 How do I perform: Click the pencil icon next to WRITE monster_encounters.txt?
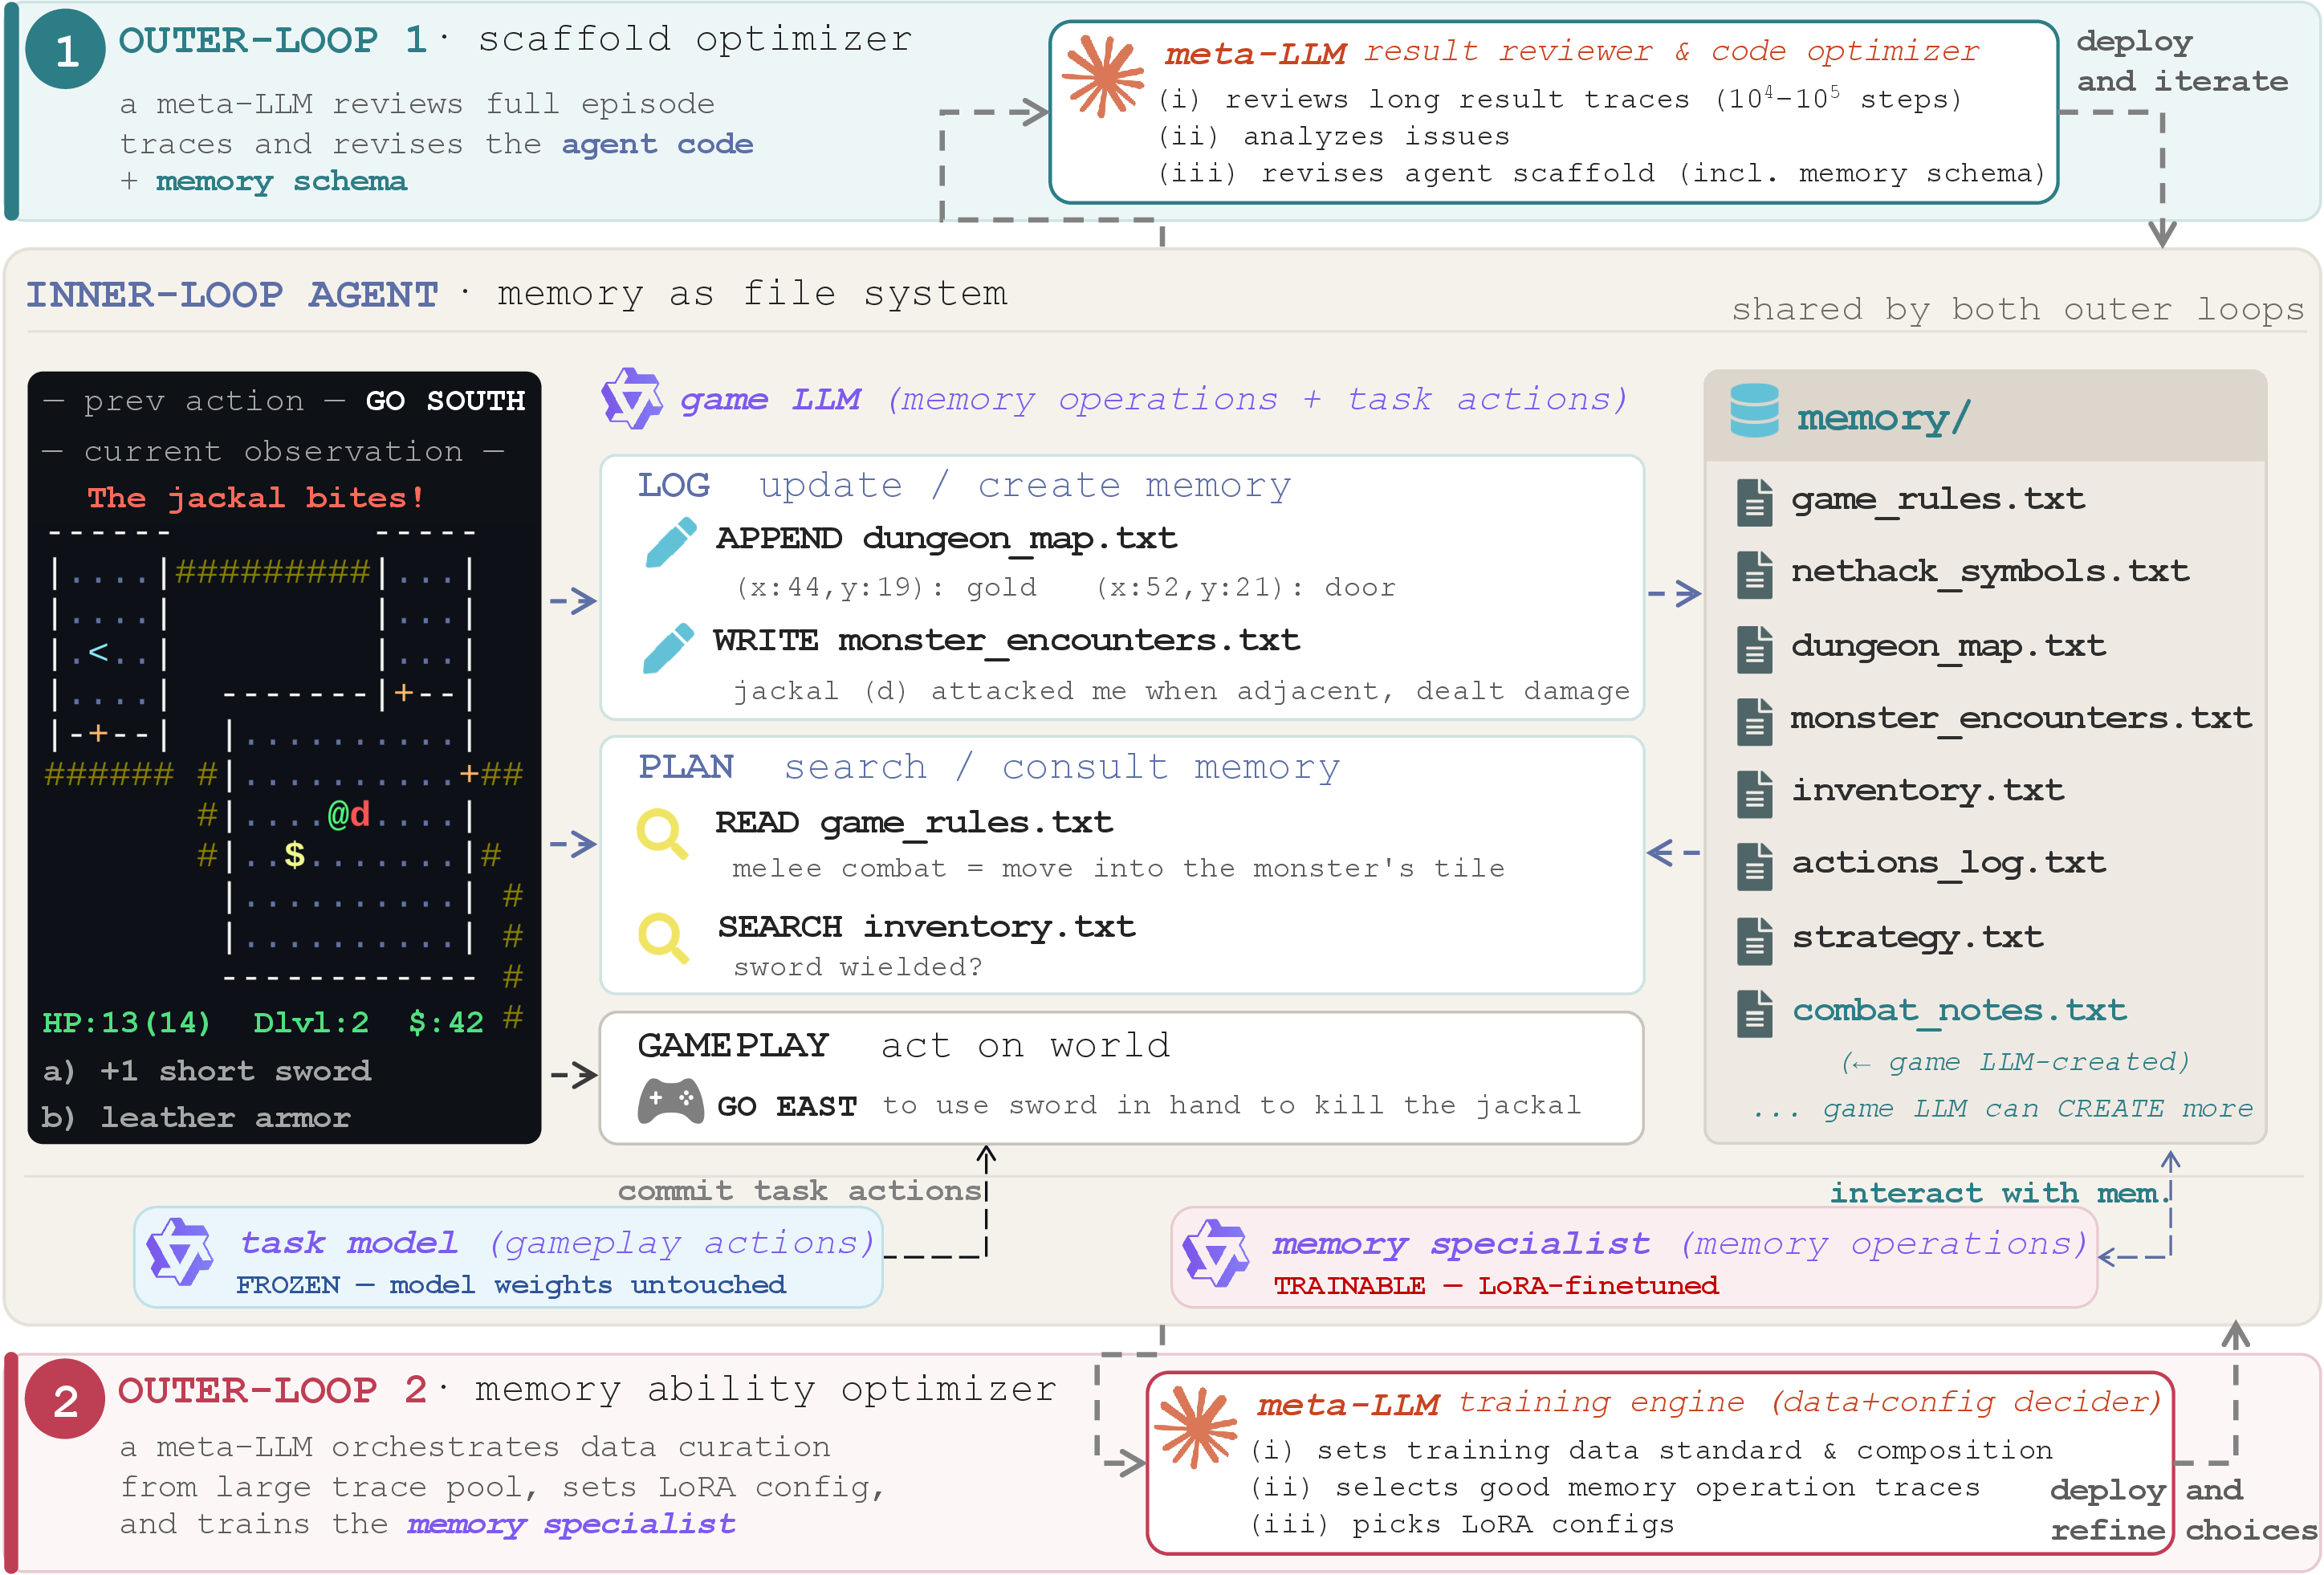(668, 648)
